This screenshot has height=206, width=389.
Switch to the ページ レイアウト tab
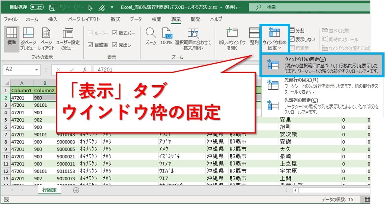pyautogui.click(x=84, y=19)
